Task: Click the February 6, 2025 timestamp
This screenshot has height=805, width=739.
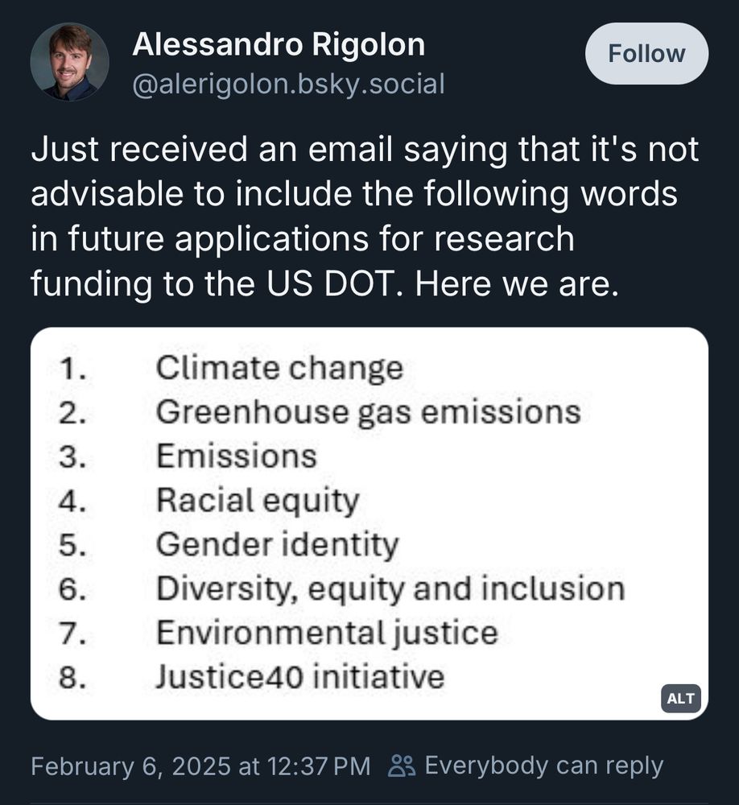Action: pos(200,766)
